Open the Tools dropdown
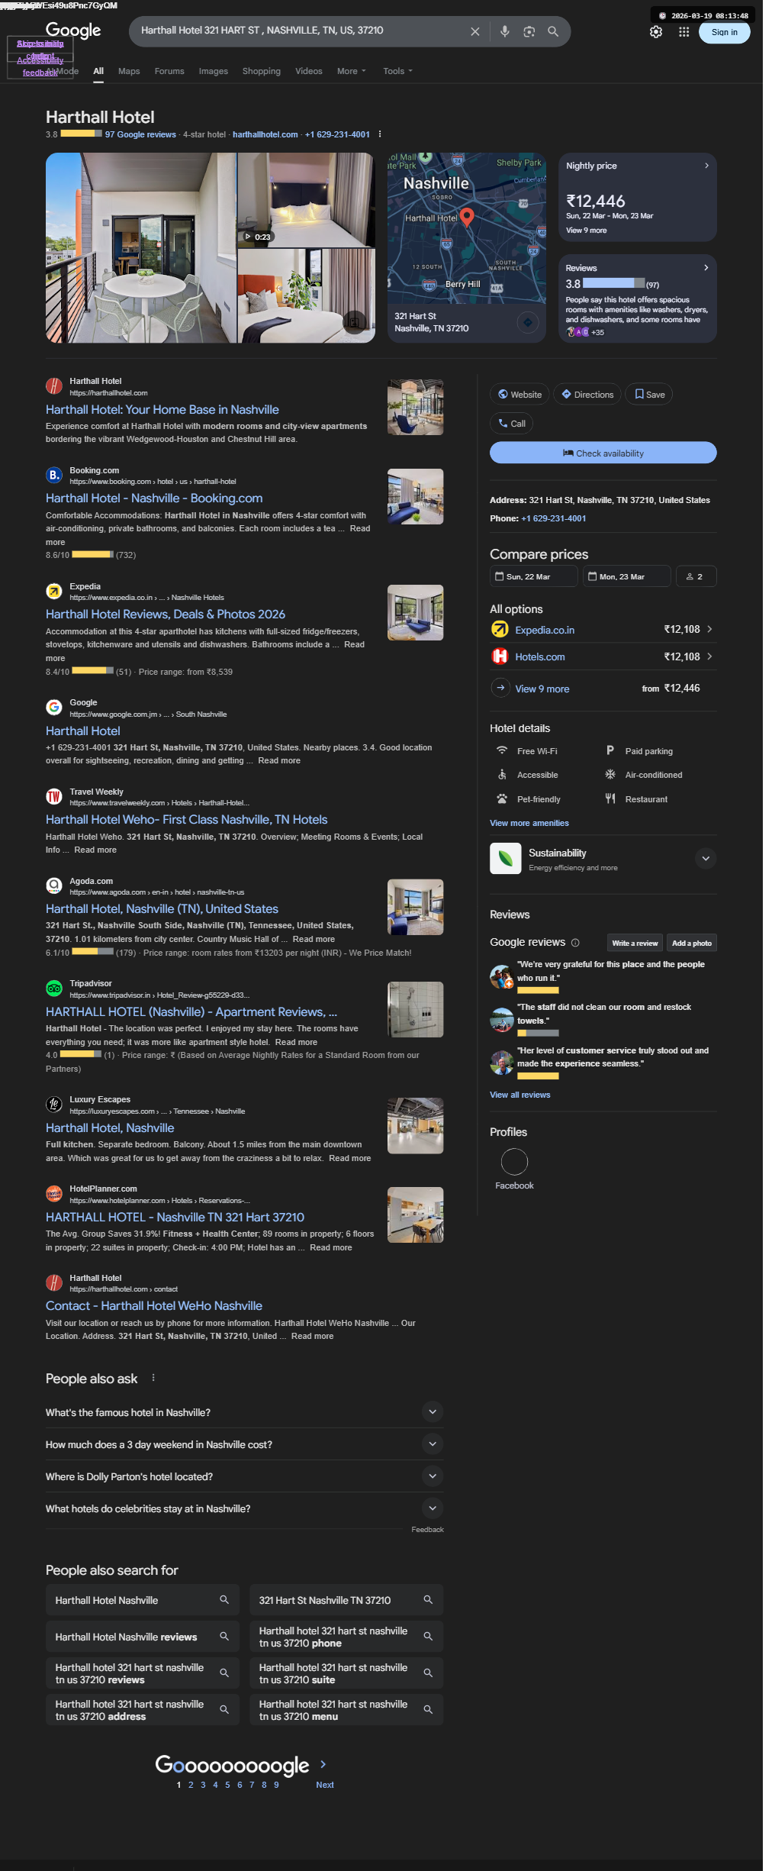The height and width of the screenshot is (1871, 772). pyautogui.click(x=397, y=71)
